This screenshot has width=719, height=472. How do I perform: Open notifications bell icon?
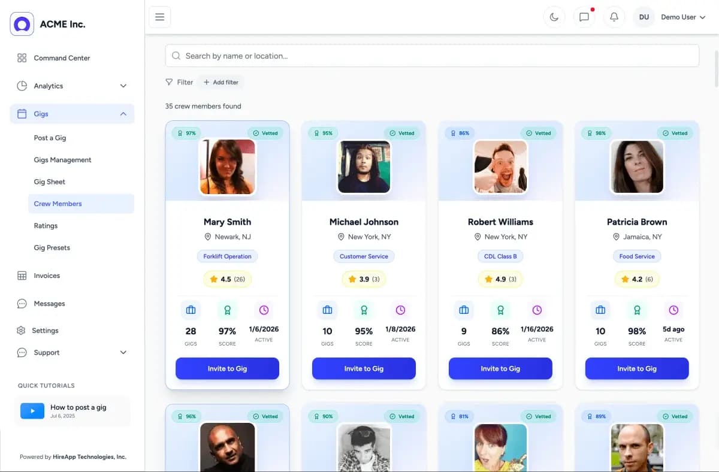(x=614, y=17)
